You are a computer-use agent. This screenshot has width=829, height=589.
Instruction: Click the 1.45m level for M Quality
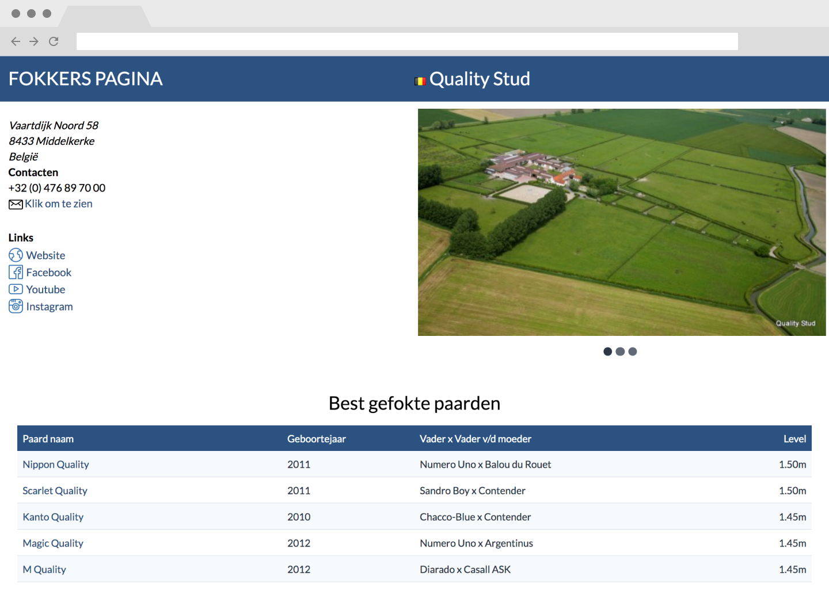pos(793,569)
